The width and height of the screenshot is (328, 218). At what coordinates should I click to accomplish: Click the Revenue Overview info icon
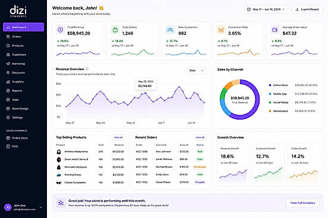point(87,69)
